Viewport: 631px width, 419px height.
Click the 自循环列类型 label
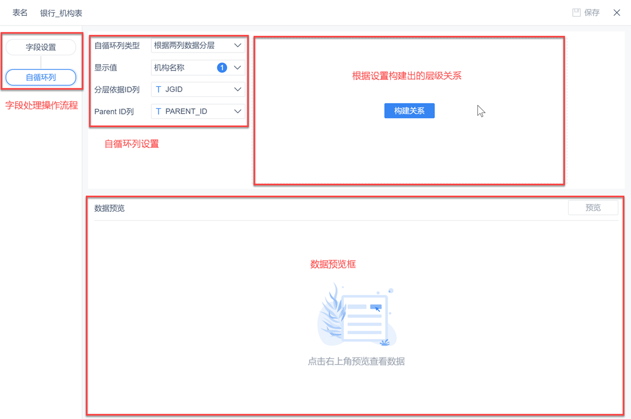coord(117,46)
